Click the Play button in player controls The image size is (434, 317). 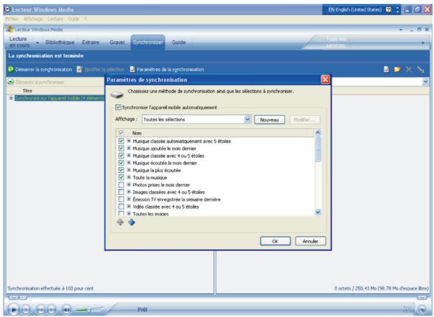(13, 310)
